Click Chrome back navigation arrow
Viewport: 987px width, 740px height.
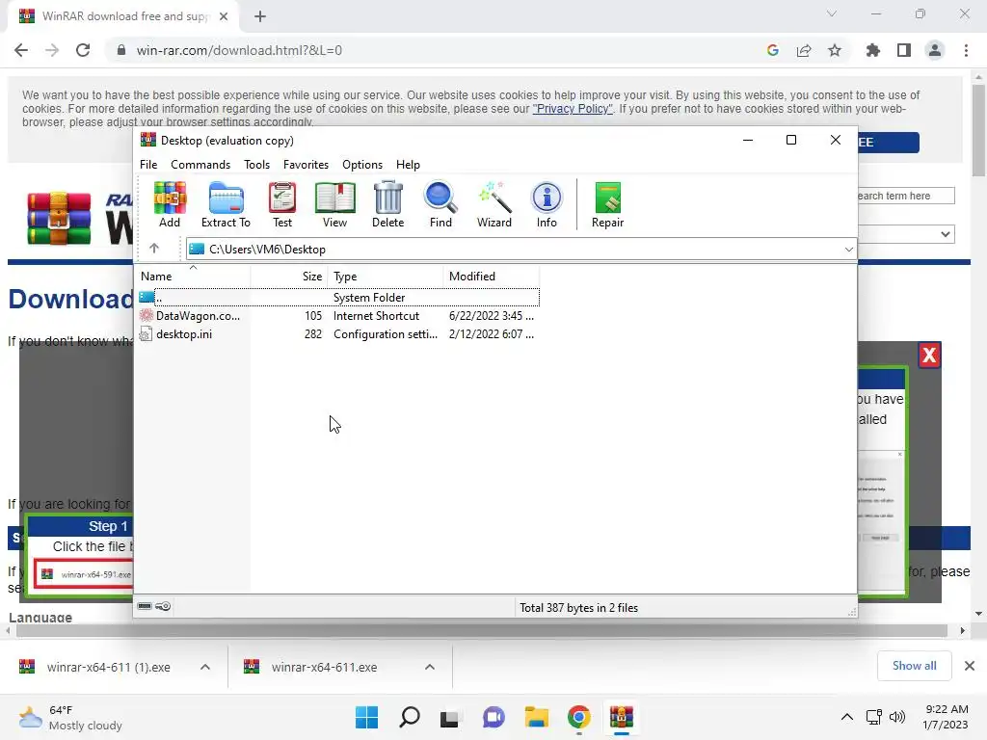(21, 50)
